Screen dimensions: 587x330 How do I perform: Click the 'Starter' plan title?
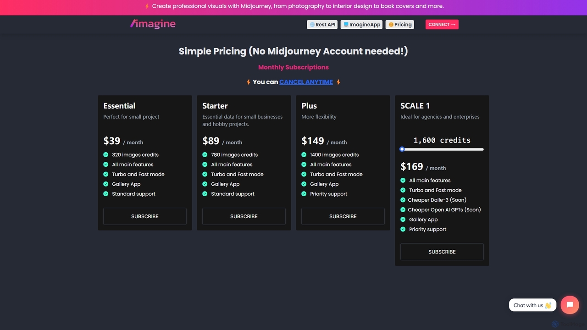coord(215,106)
